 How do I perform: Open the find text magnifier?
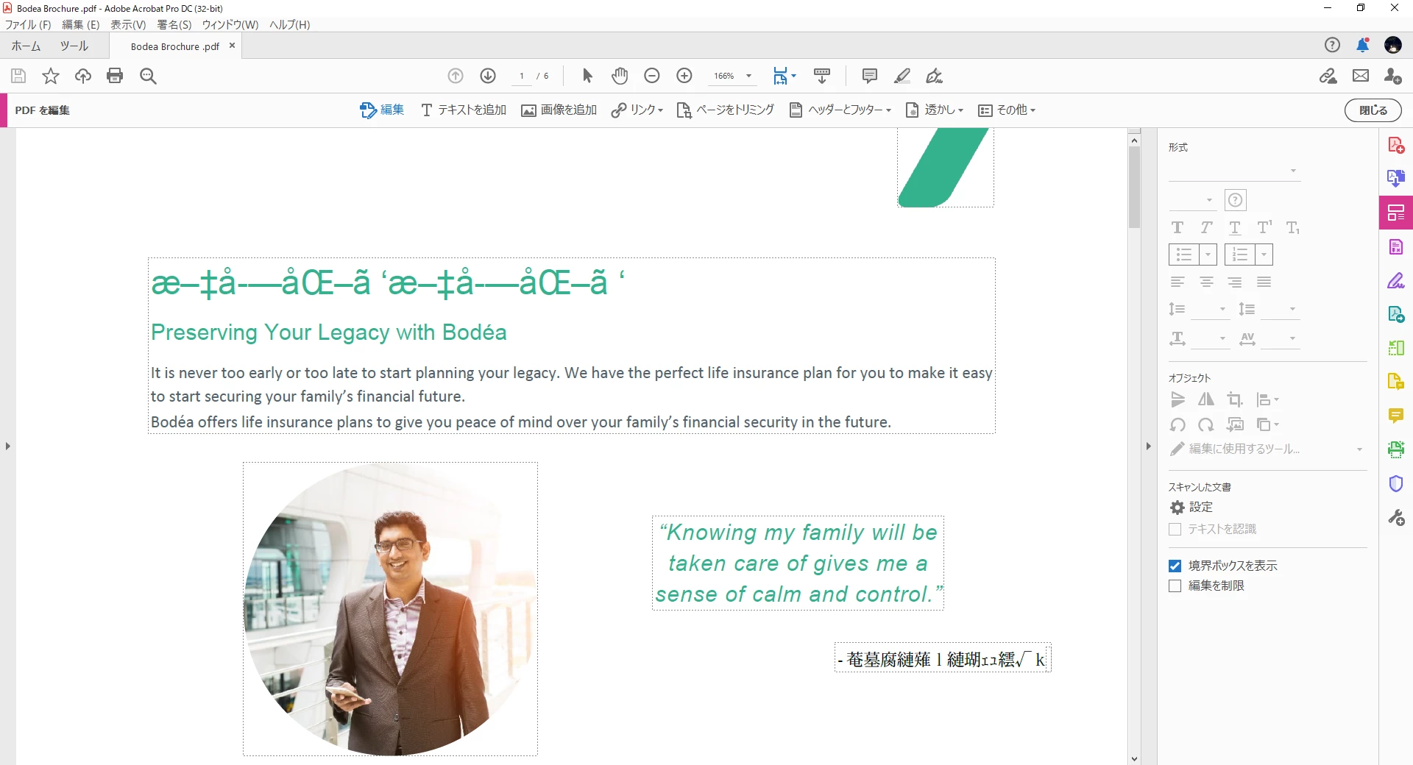(x=148, y=76)
